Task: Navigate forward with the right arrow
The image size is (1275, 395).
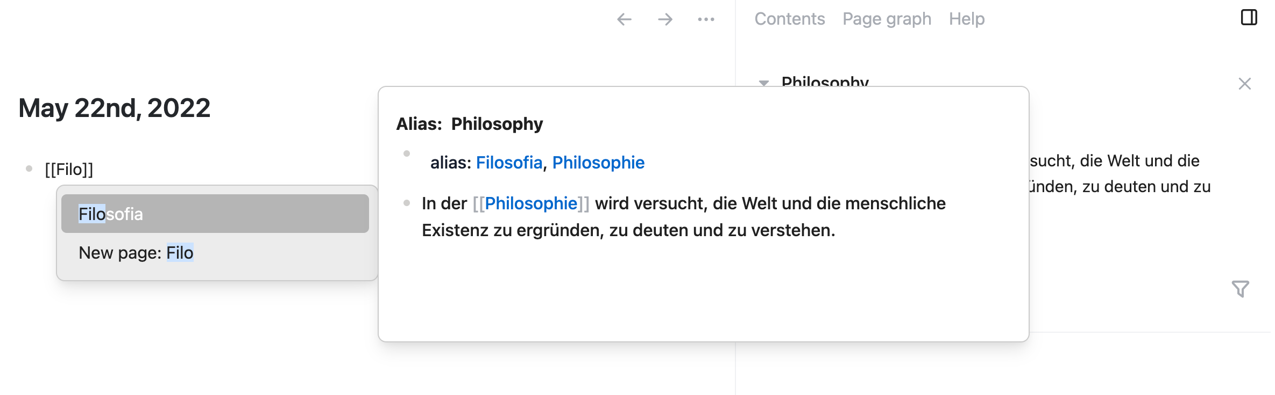Action: [x=665, y=19]
